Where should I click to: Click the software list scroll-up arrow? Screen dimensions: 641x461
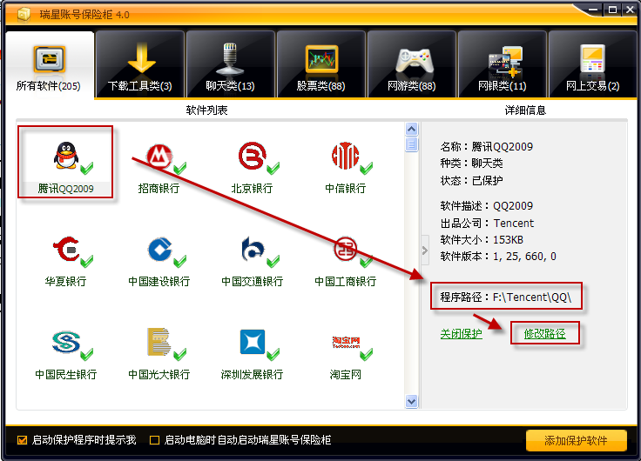(412, 129)
